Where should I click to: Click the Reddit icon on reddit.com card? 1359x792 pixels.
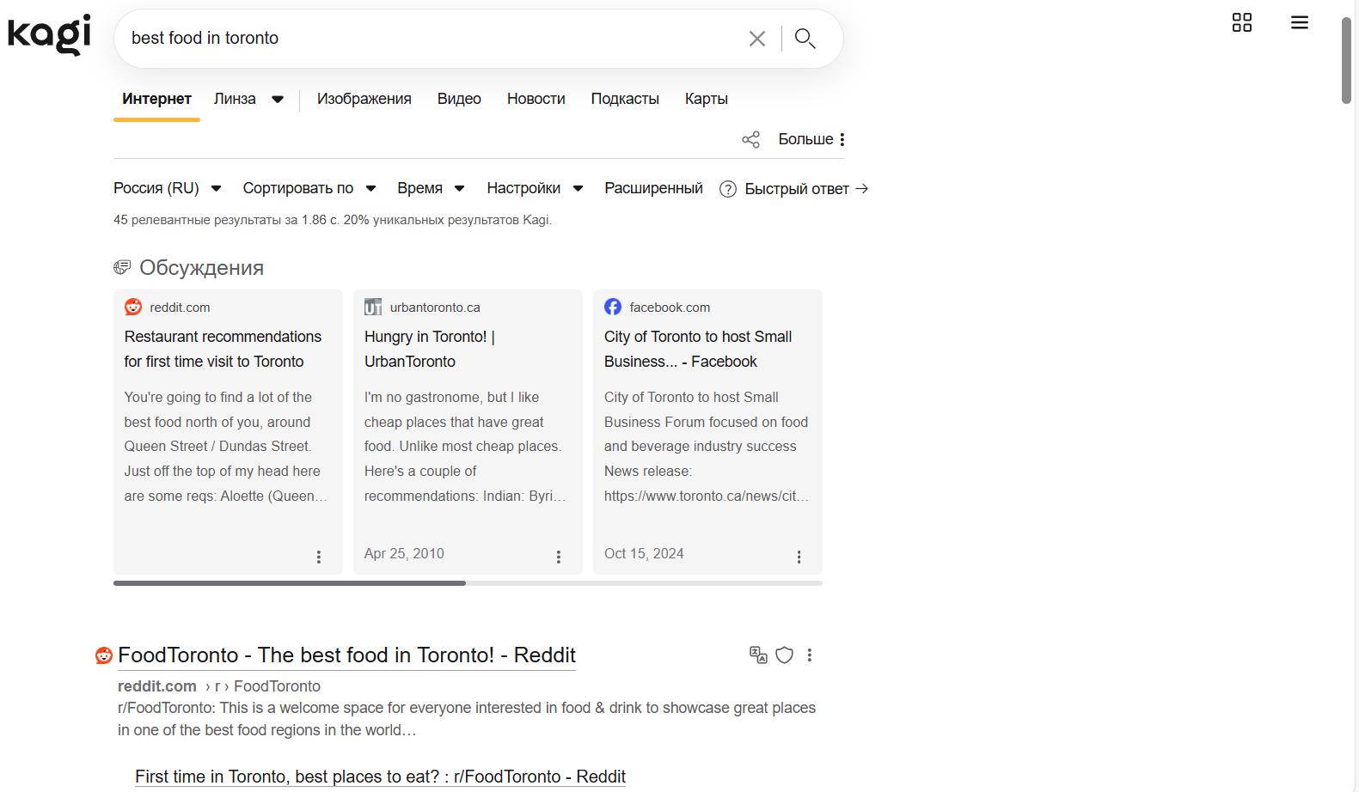pyautogui.click(x=133, y=307)
